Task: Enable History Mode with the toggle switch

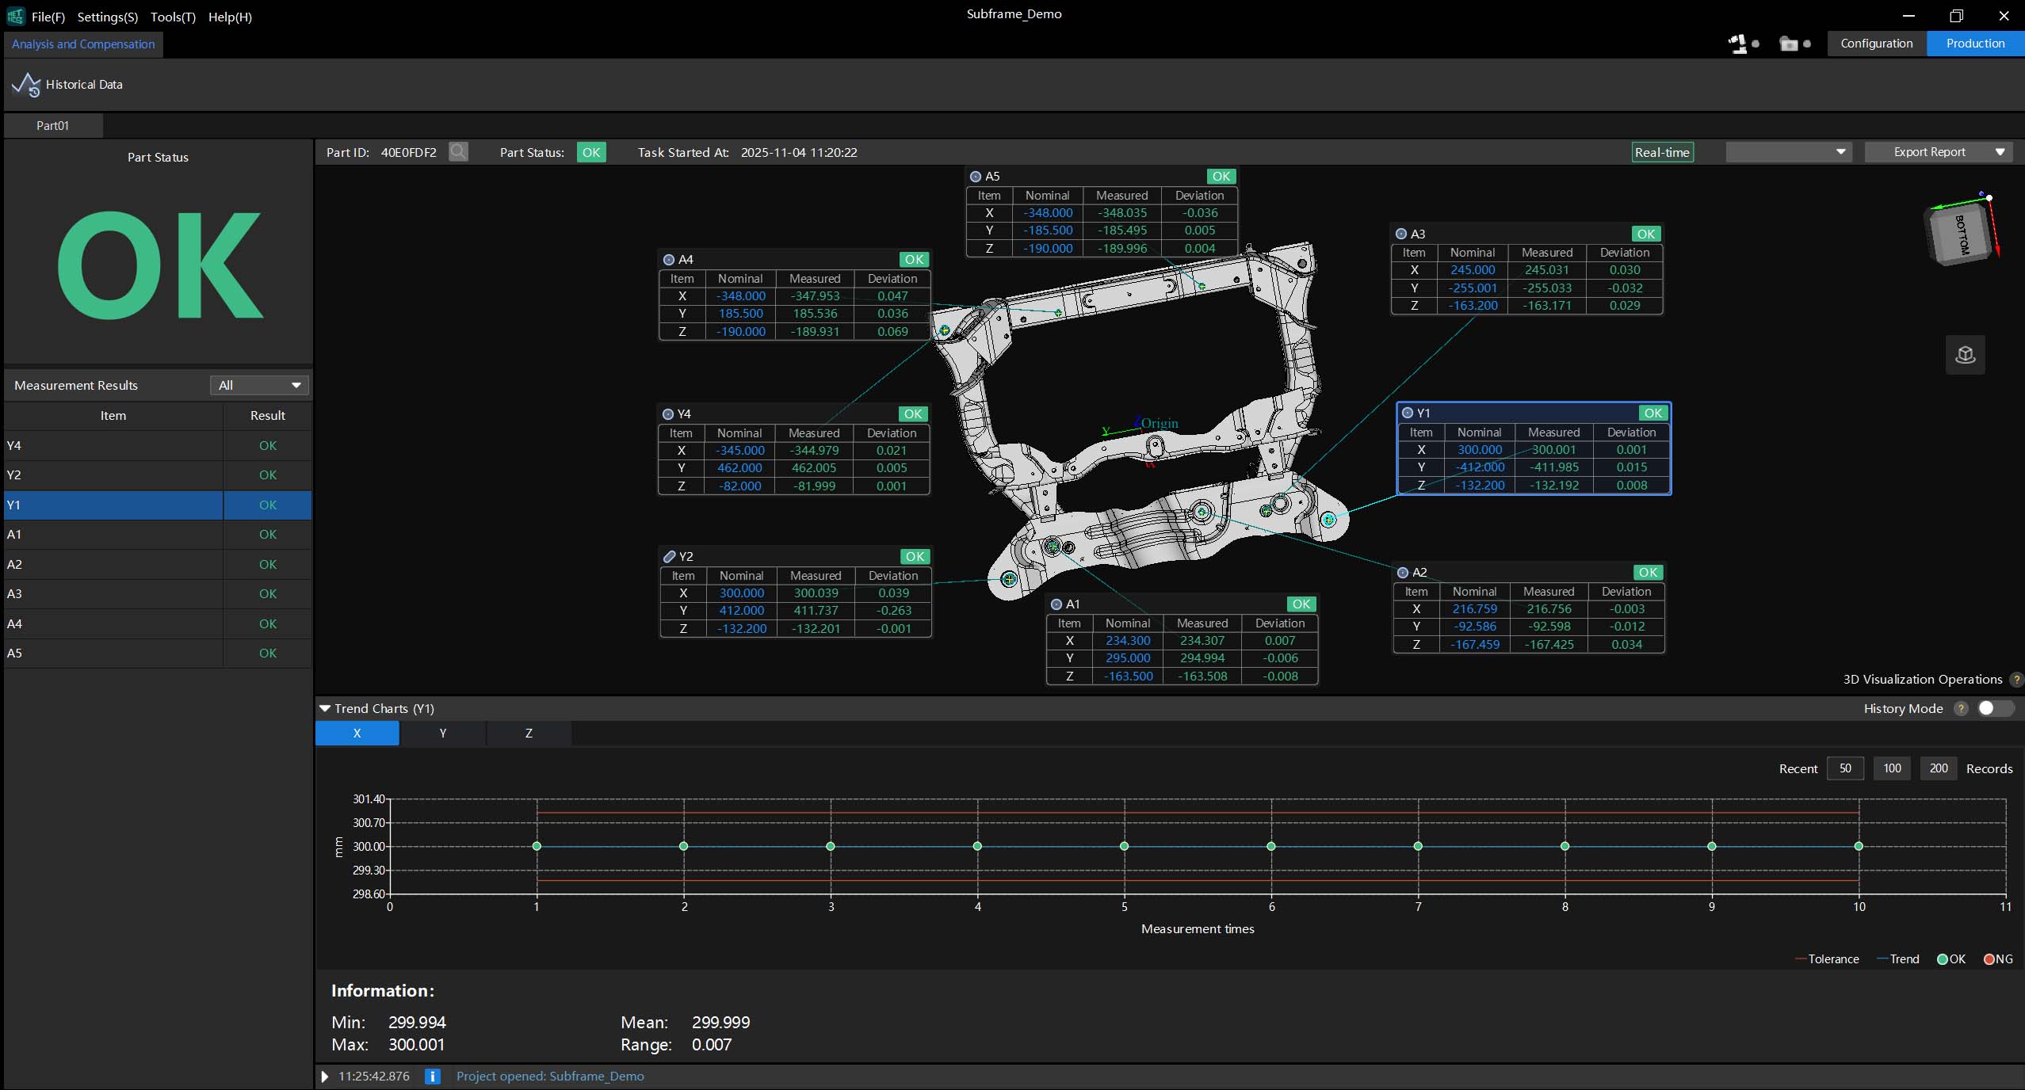Action: [1996, 708]
